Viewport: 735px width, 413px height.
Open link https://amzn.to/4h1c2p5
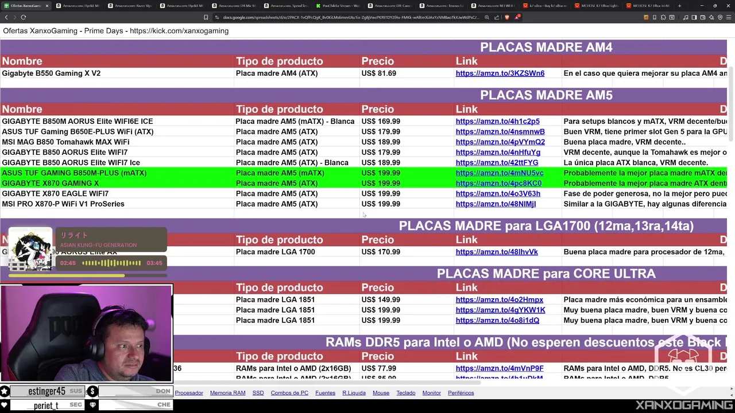point(498,122)
